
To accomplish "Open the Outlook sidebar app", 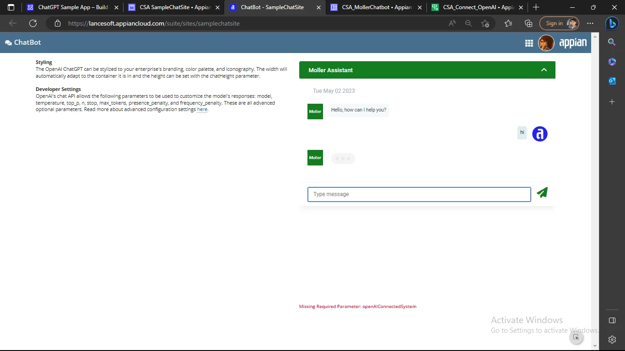I will pos(612,81).
